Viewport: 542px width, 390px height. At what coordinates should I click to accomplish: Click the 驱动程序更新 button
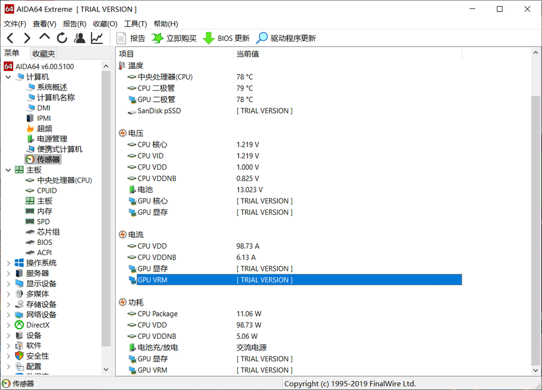pyautogui.click(x=286, y=39)
